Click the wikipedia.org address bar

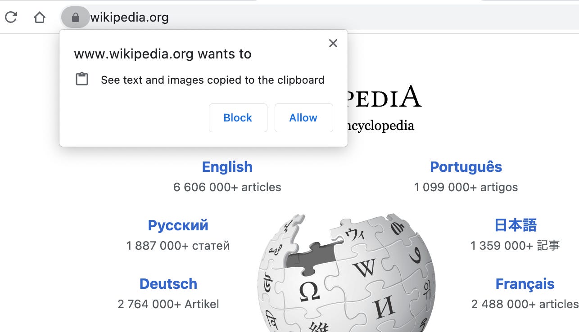tap(130, 17)
